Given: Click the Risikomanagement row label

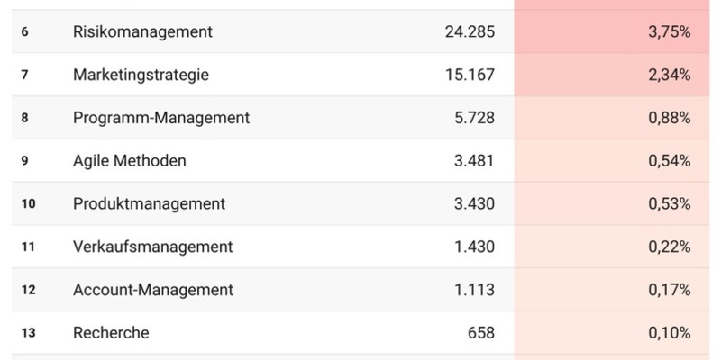Looking at the screenshot, I should click(142, 32).
